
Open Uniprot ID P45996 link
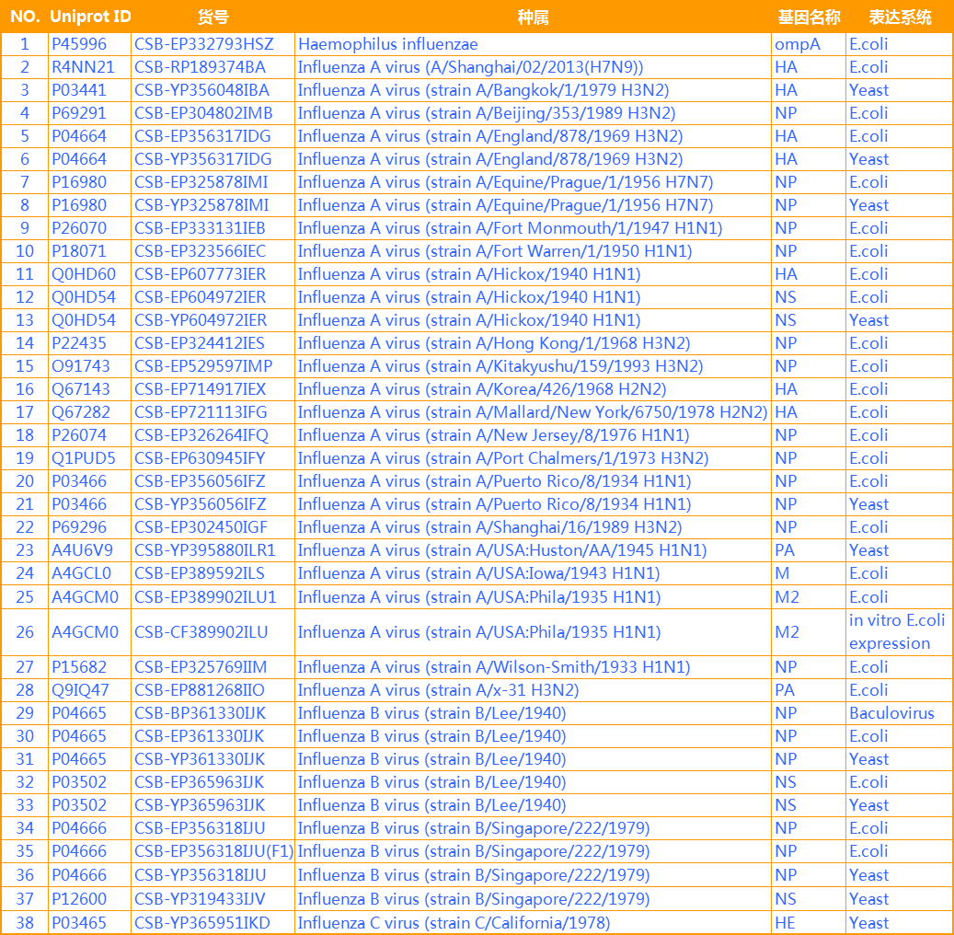pos(79,44)
